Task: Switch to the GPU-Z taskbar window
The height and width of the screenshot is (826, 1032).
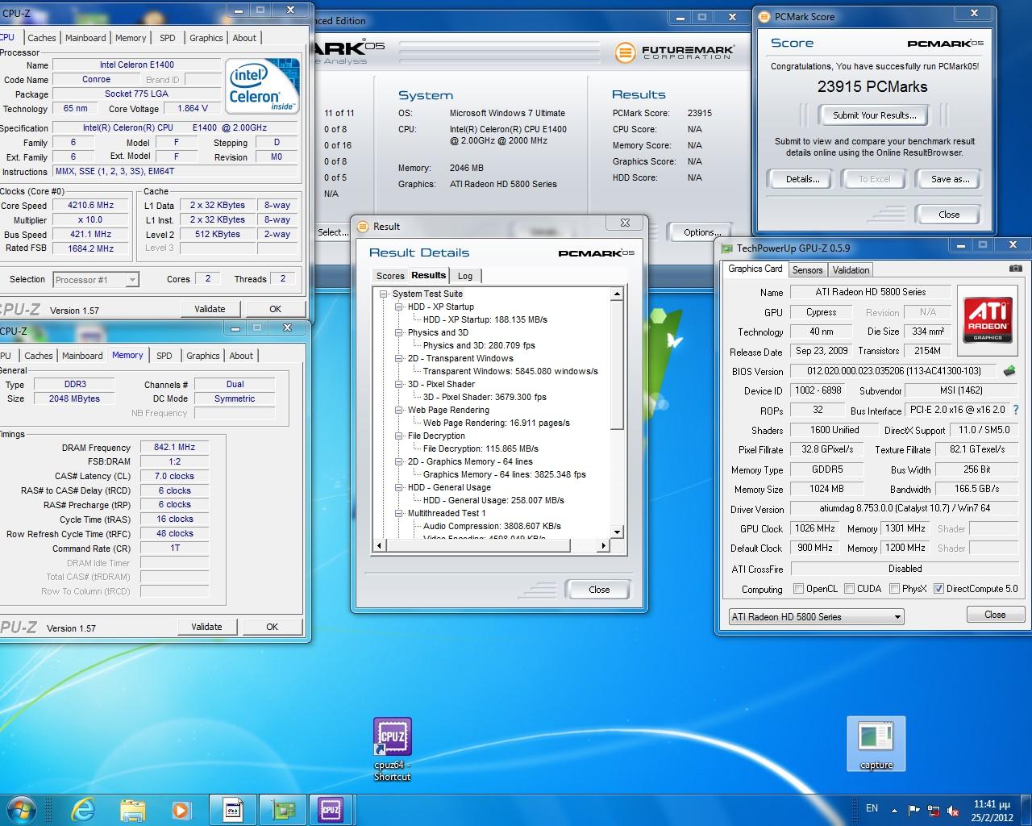Action: coord(282,809)
